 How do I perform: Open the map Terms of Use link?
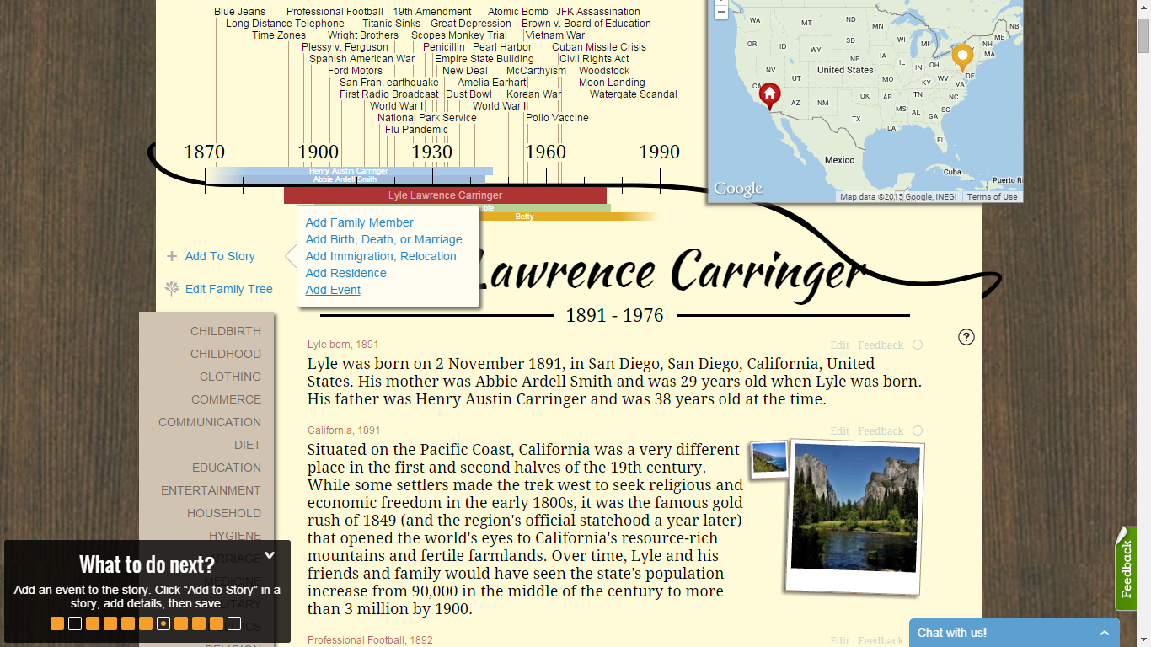coord(992,197)
